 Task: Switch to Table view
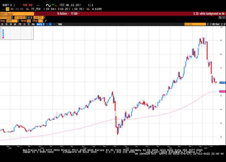pos(60,24)
